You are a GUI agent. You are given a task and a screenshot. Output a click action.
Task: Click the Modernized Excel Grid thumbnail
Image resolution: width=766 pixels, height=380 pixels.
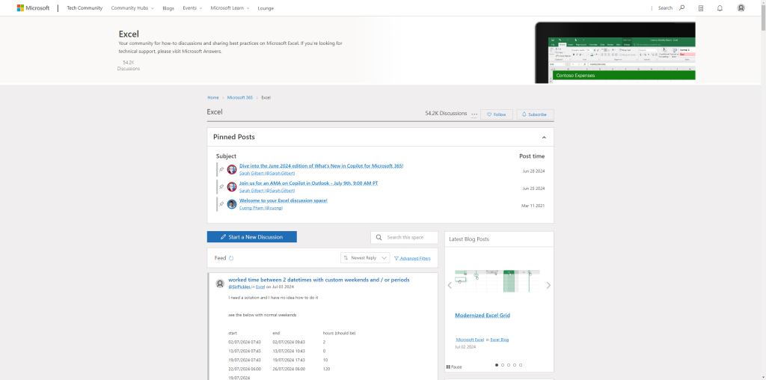[497, 281]
